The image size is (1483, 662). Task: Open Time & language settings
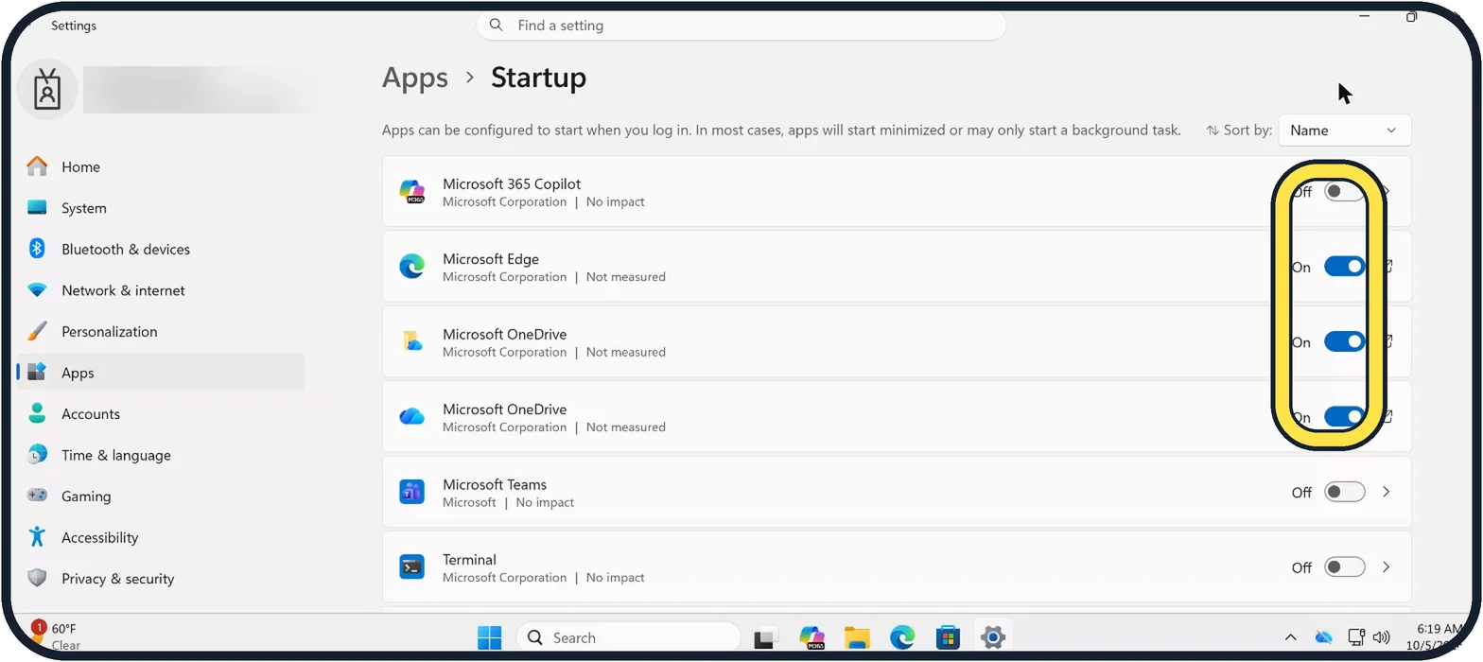161,455
